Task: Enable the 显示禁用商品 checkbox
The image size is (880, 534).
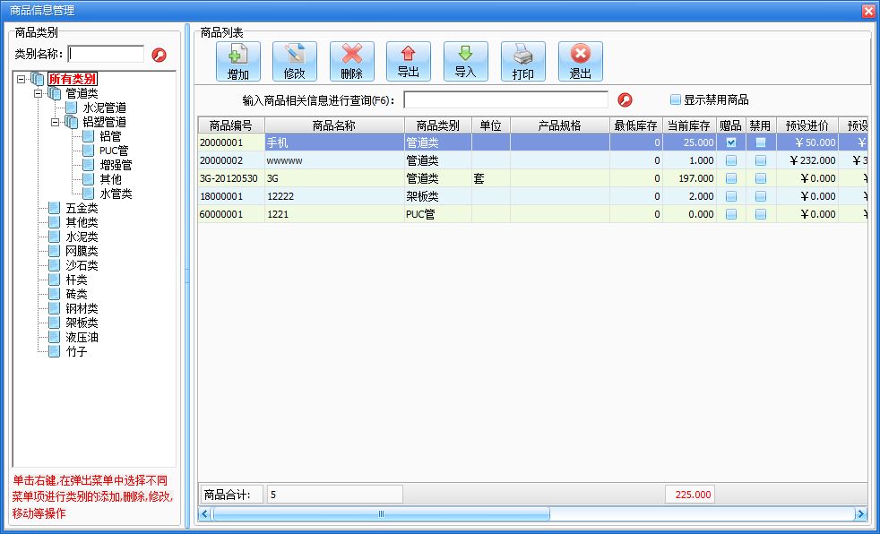Action: pyautogui.click(x=676, y=99)
